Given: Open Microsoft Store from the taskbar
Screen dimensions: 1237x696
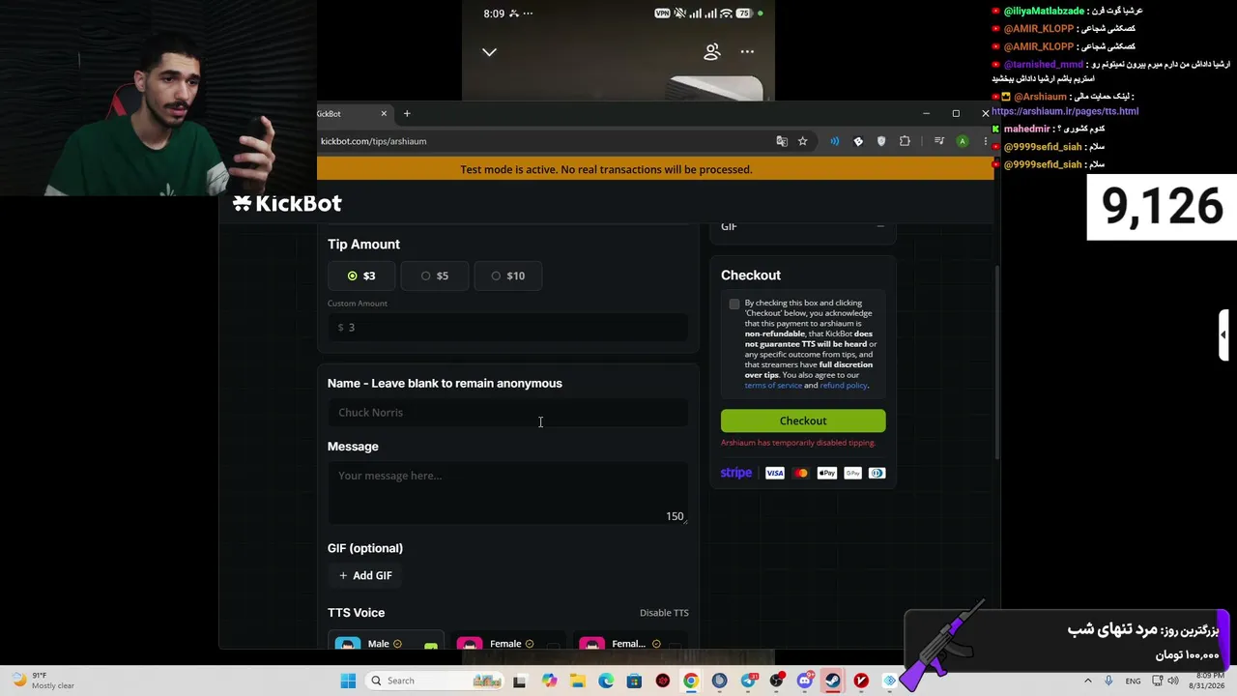Looking at the screenshot, I should 634,681.
